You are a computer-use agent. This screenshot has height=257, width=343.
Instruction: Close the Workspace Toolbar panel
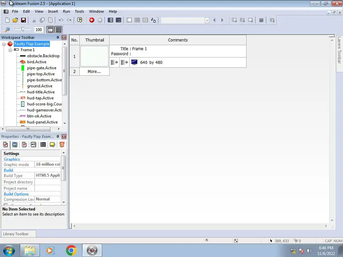(64, 37)
